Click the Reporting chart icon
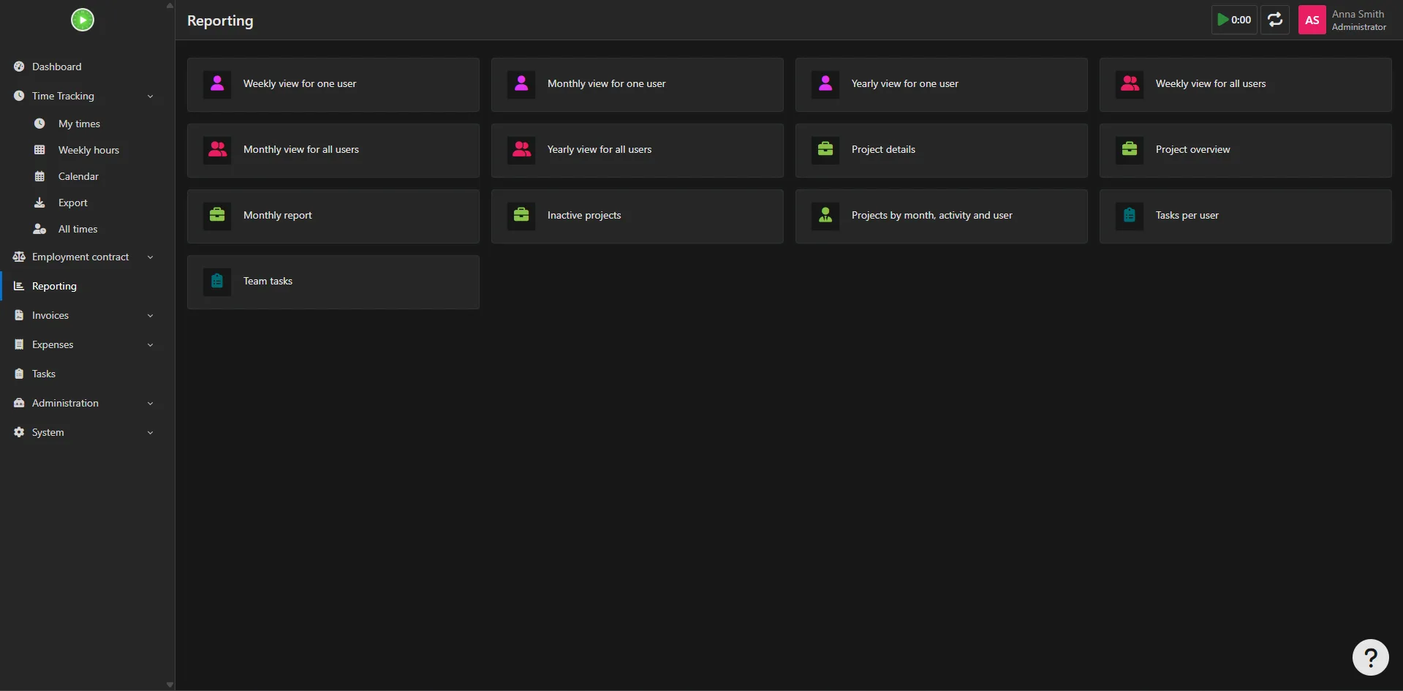 point(19,286)
